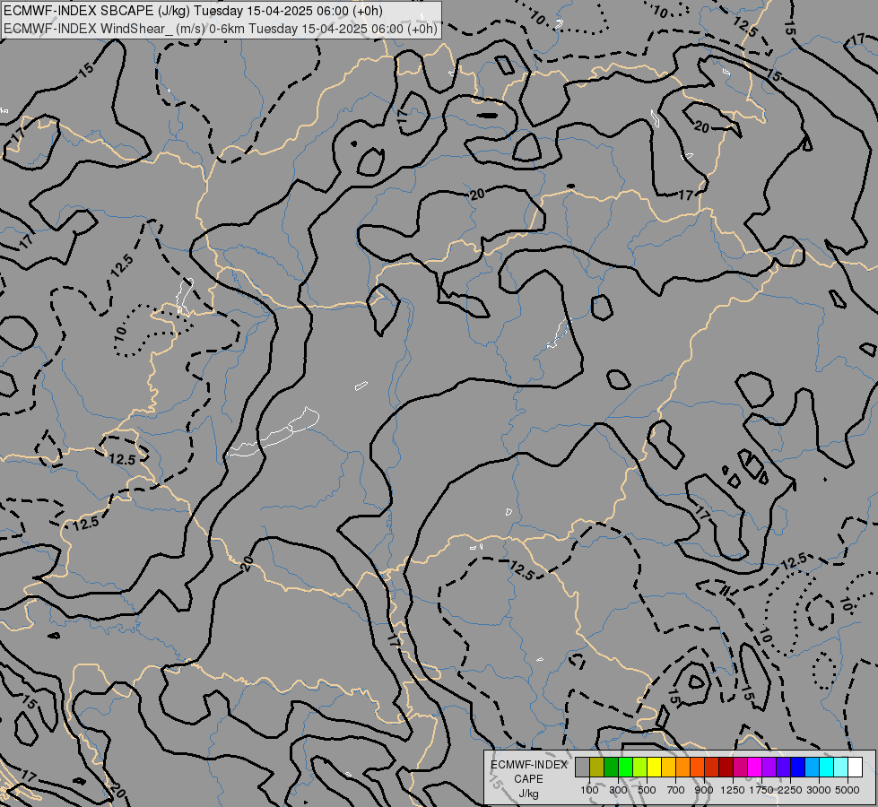Click the bright magenta legend swatch
Image resolution: width=878 pixels, height=807 pixels.
(754, 768)
